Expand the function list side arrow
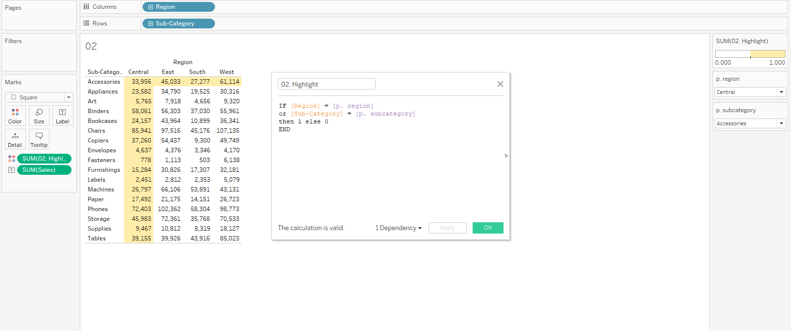 tap(506, 156)
